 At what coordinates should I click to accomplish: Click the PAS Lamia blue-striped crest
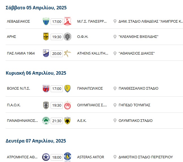point(46,53)
